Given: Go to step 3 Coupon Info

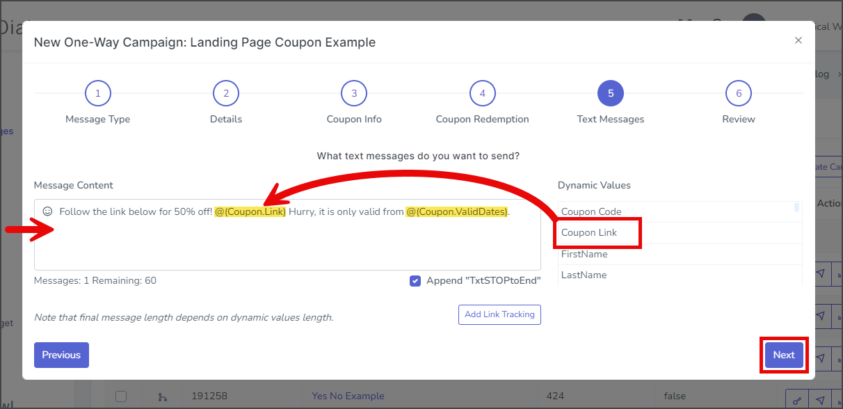Looking at the screenshot, I should 354,93.
